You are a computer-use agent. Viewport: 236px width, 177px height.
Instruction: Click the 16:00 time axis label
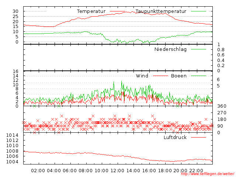click(149, 171)
